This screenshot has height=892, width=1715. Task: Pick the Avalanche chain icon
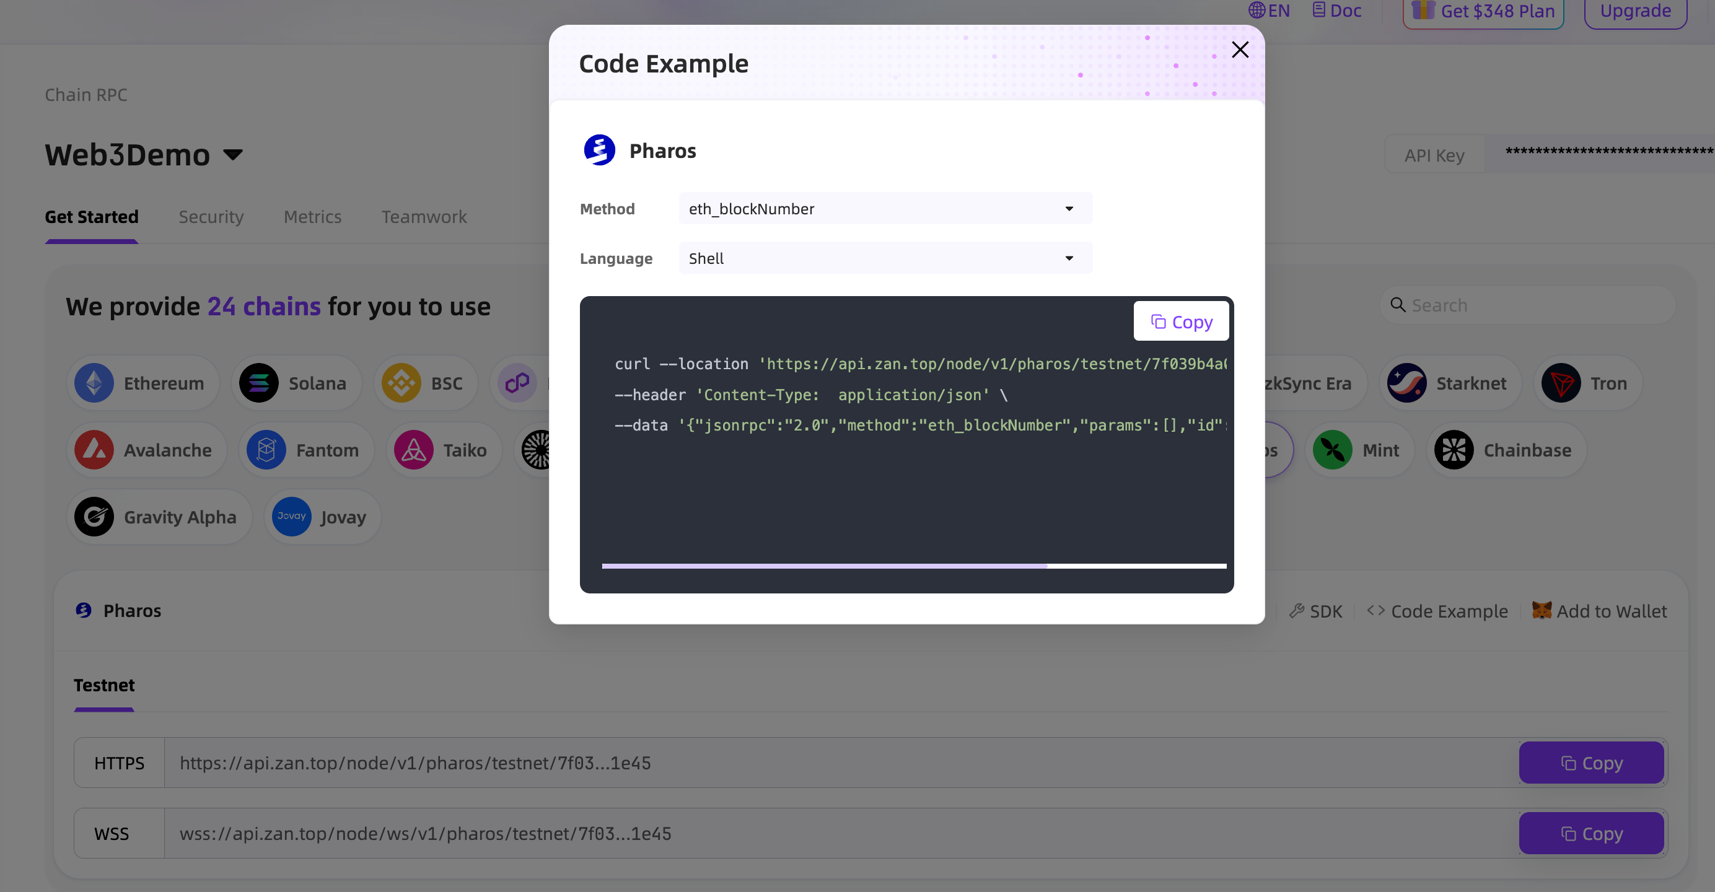pos(94,451)
